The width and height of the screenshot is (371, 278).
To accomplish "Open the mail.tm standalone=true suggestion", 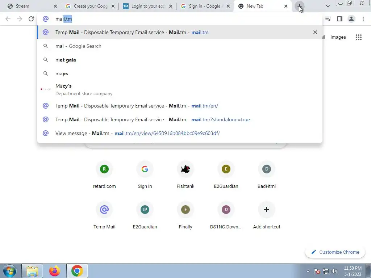I will [x=180, y=119].
